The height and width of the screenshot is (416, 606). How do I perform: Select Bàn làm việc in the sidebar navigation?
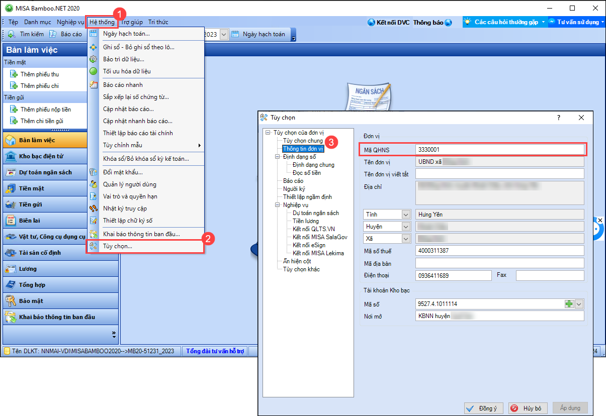tap(60, 140)
